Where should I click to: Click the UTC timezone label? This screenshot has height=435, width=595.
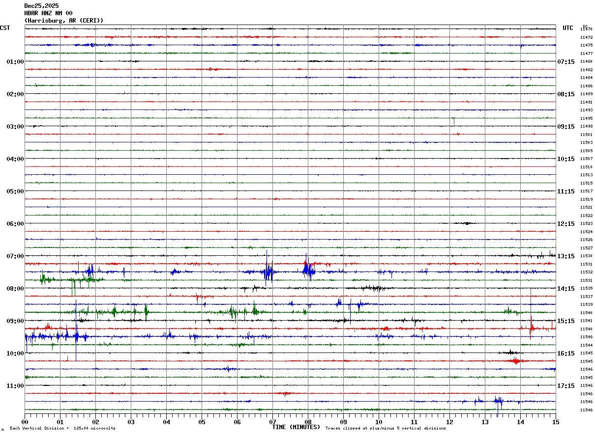(x=568, y=28)
